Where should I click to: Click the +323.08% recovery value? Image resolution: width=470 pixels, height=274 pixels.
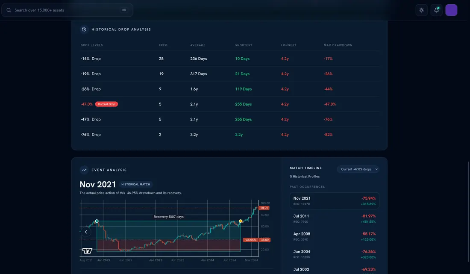coord(368,257)
